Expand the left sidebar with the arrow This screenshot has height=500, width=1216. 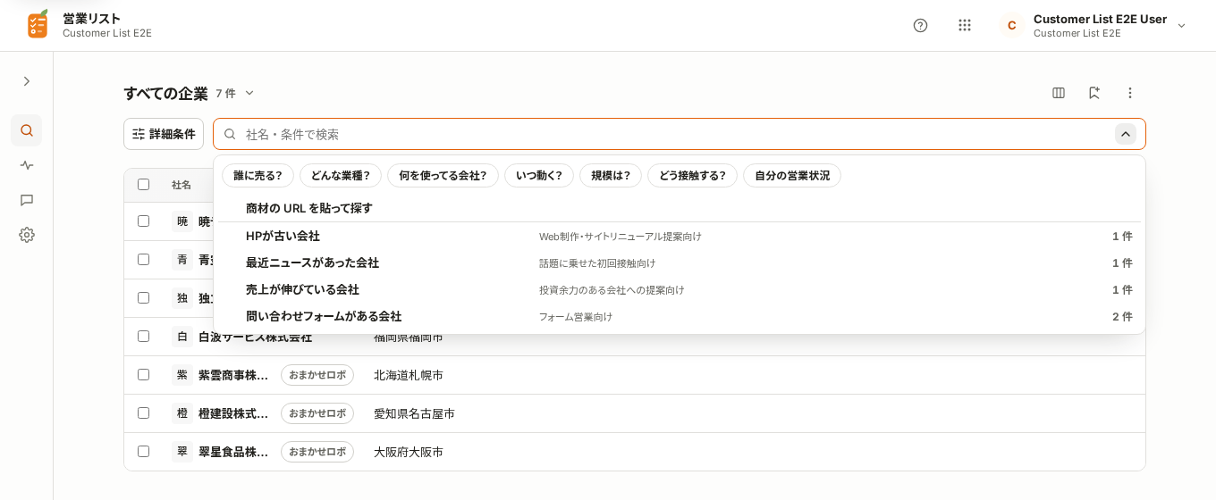tap(27, 81)
